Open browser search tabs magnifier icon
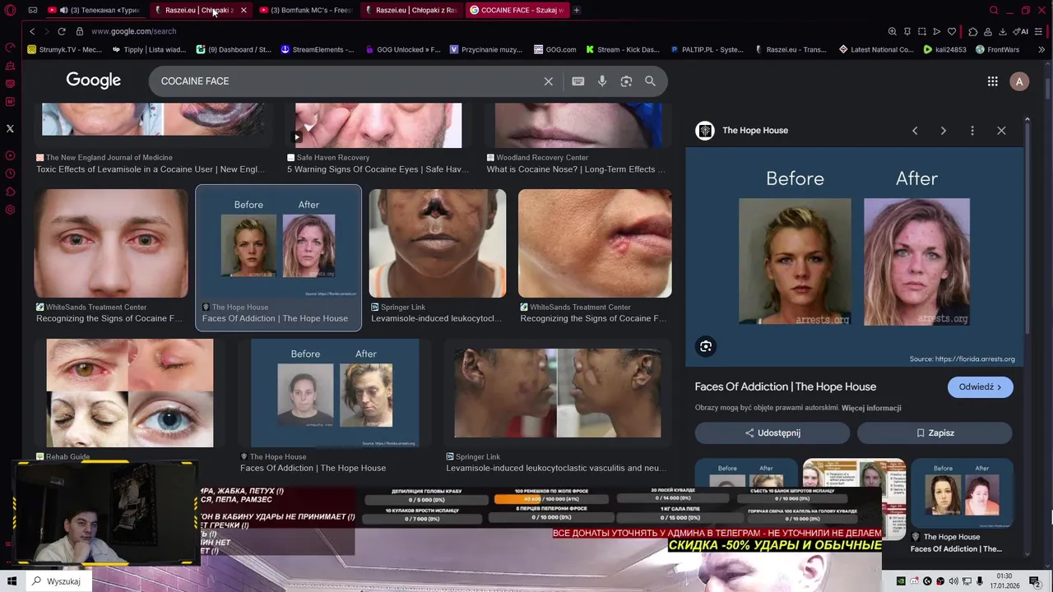 point(994,10)
